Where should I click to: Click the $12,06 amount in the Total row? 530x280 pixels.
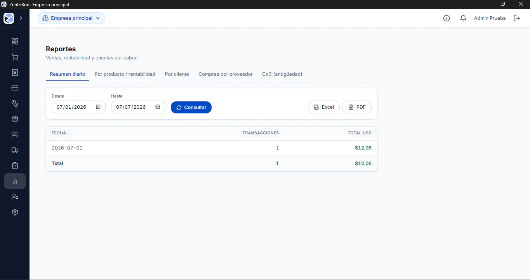click(x=363, y=163)
